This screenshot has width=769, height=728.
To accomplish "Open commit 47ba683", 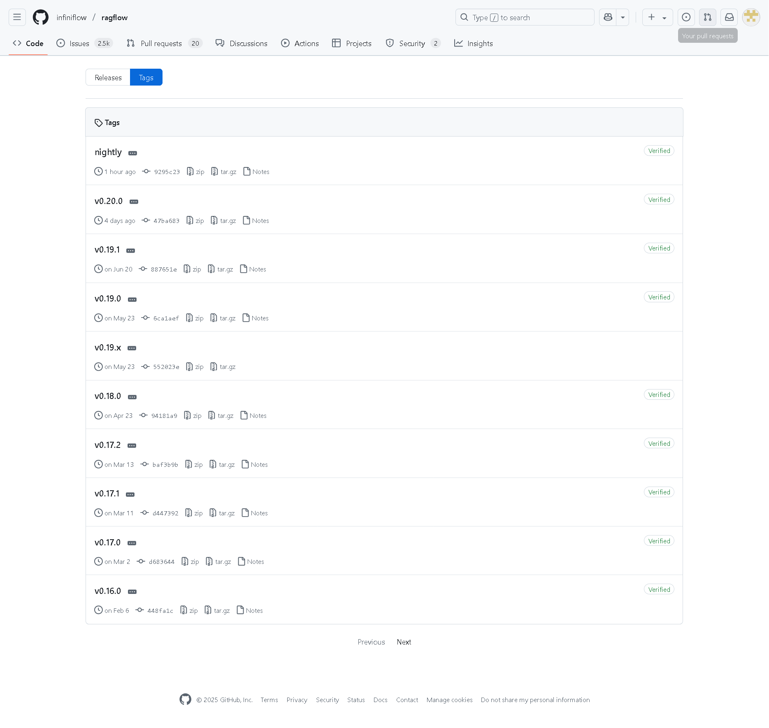I will pos(161,220).
